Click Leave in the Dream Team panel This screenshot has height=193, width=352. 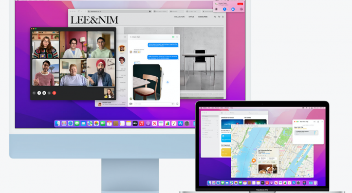240,4
